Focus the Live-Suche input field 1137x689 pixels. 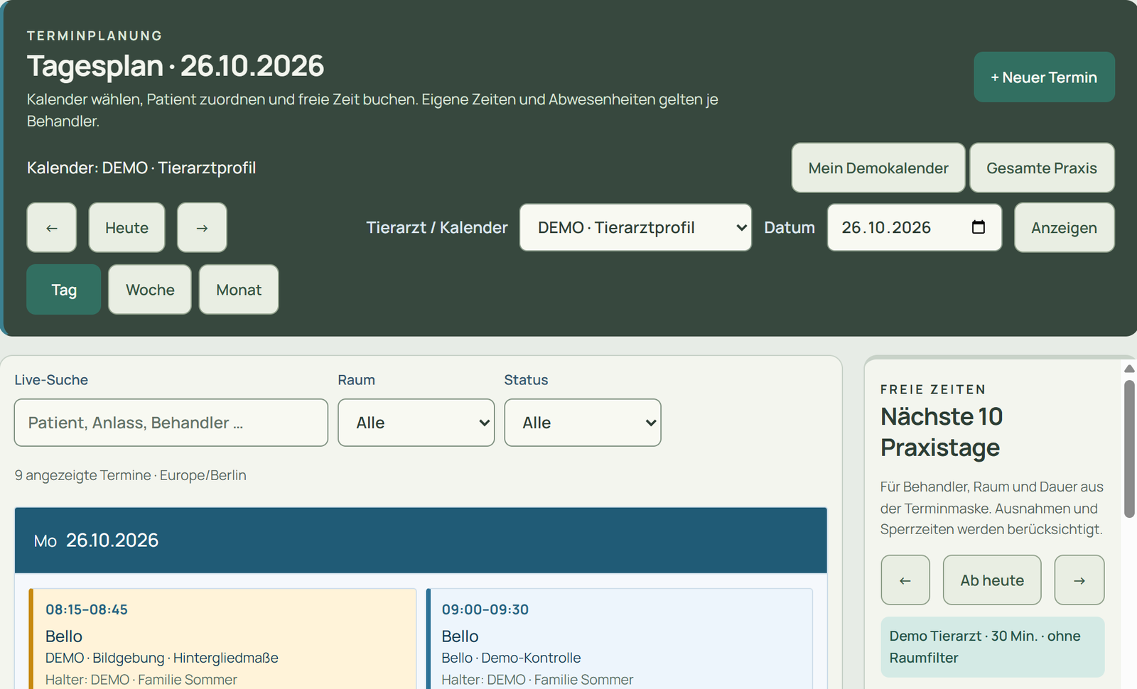[171, 423]
